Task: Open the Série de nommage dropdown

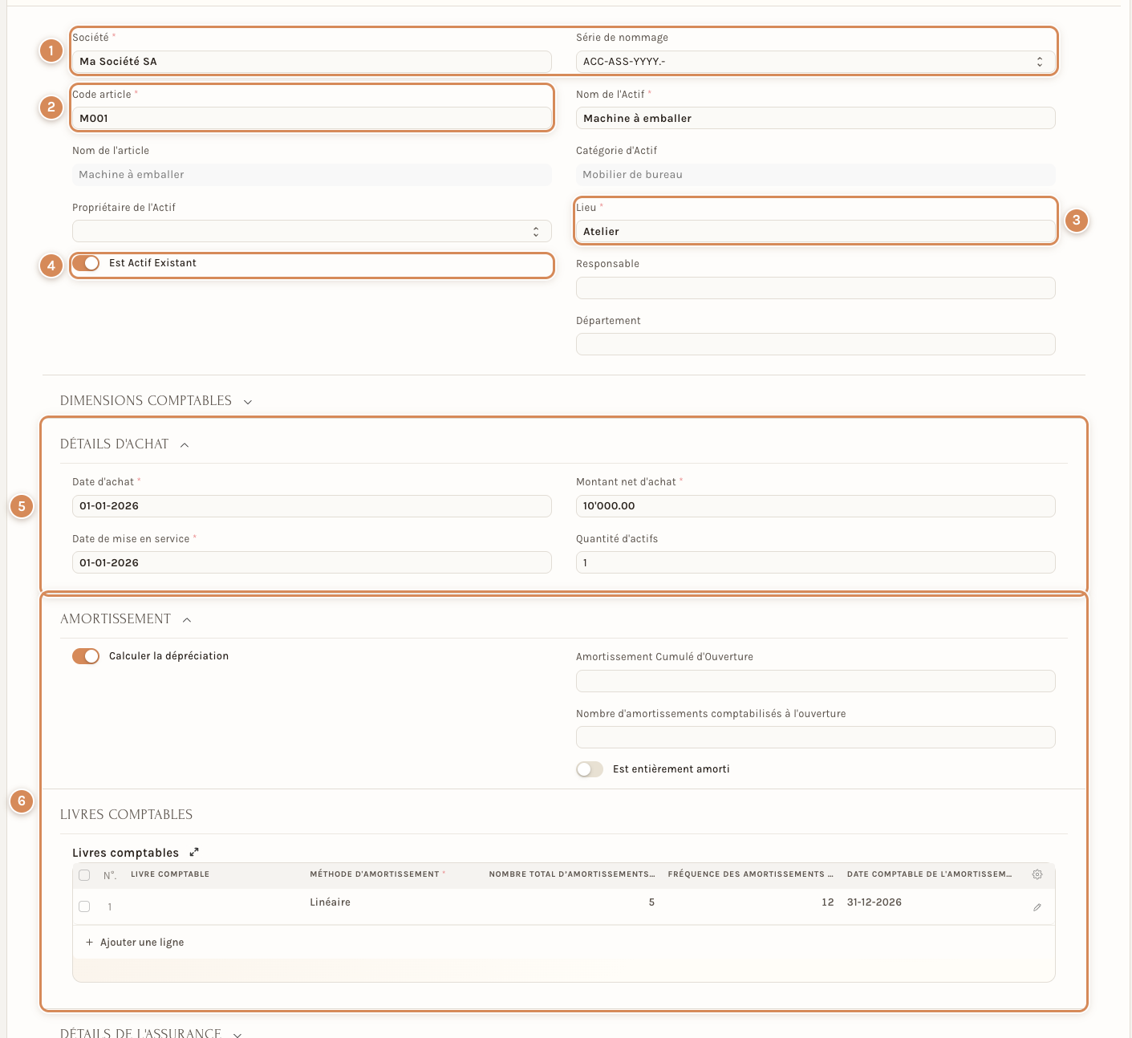Action: click(x=815, y=62)
